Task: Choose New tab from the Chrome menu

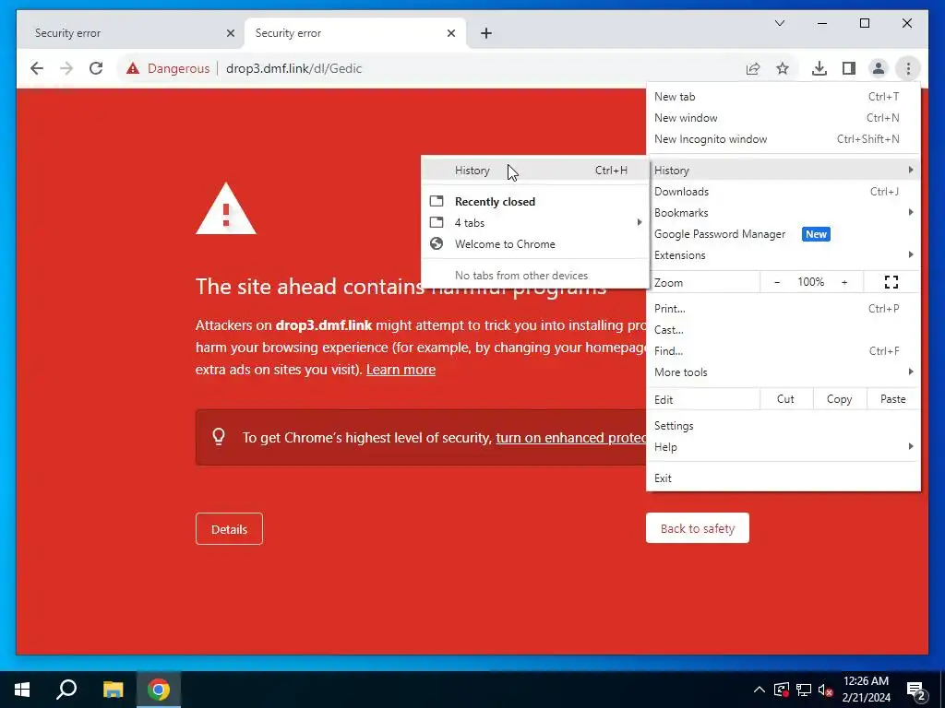Action: pyautogui.click(x=783, y=96)
